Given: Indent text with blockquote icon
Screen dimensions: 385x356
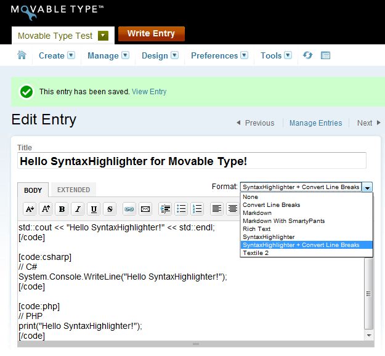Looking at the screenshot, I should click(x=165, y=209).
